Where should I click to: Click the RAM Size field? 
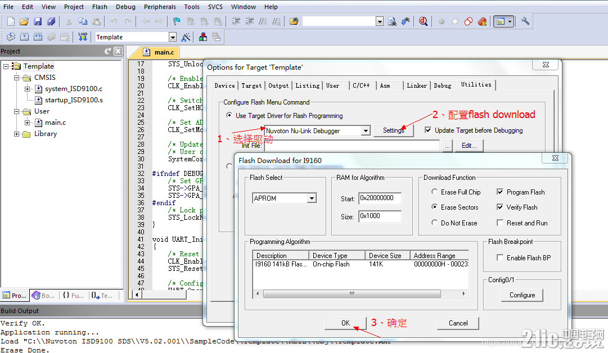pos(380,216)
